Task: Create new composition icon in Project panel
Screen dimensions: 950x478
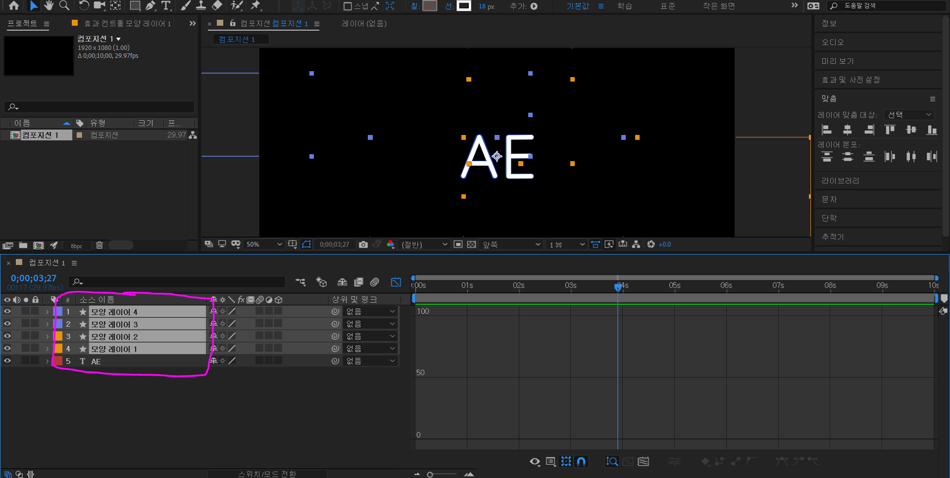Action: pyautogui.click(x=39, y=245)
